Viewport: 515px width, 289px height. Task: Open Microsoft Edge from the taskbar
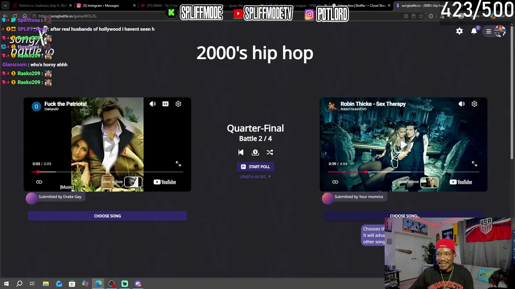[99, 284]
